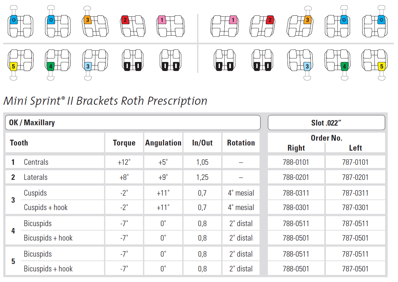
Task: Select the Angulation column header
Action: [x=163, y=143]
